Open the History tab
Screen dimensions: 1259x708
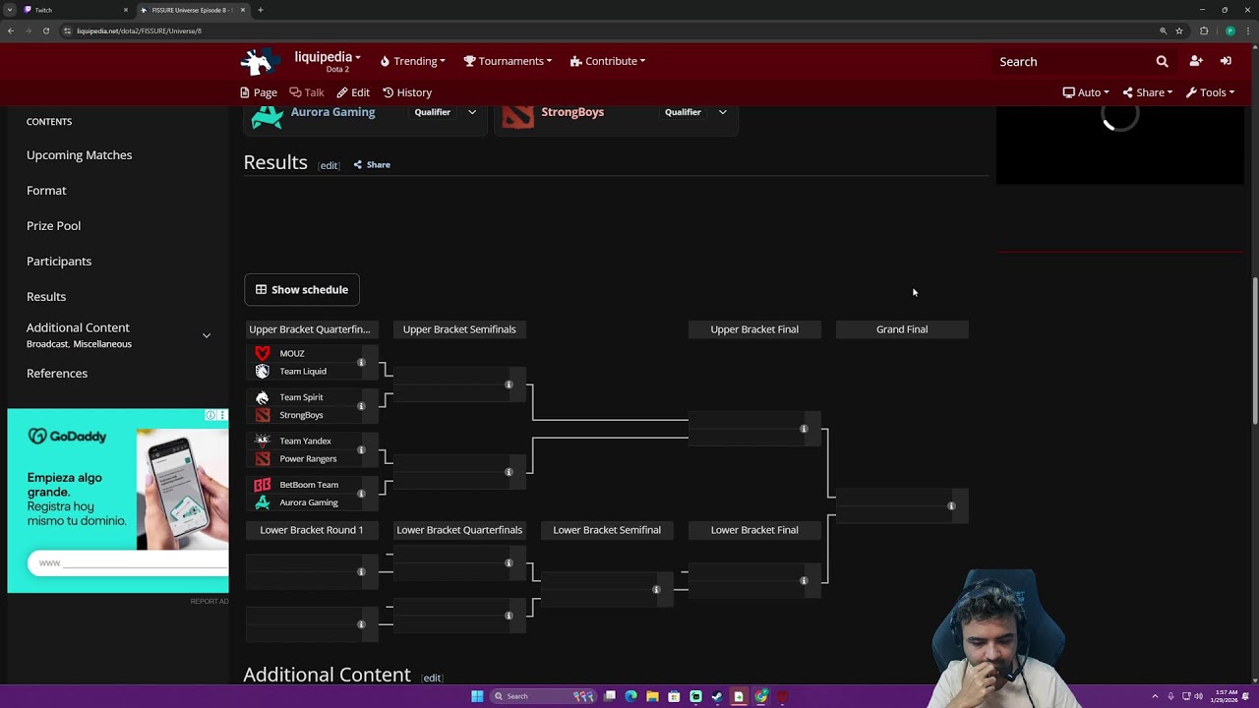click(x=407, y=92)
